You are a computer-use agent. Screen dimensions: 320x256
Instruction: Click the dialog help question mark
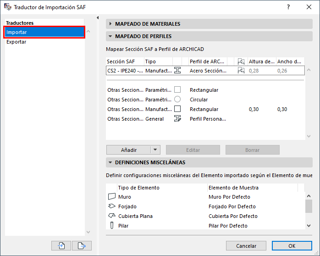288,7
